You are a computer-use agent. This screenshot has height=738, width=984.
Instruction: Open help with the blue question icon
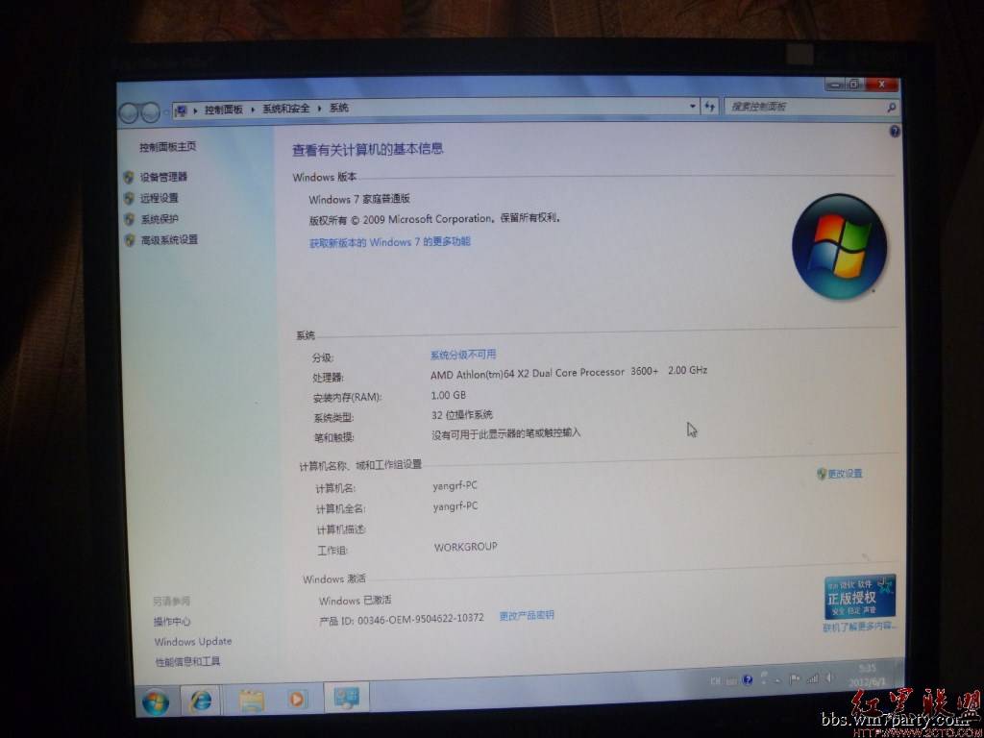click(x=895, y=131)
